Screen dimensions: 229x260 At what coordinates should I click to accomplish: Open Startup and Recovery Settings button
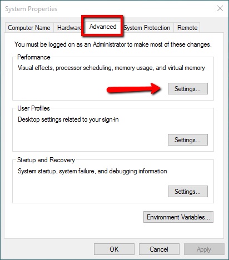[x=188, y=191]
